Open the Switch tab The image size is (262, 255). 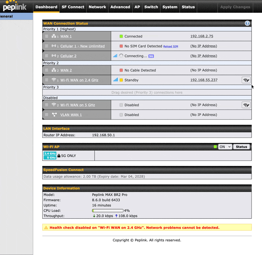(151, 7)
